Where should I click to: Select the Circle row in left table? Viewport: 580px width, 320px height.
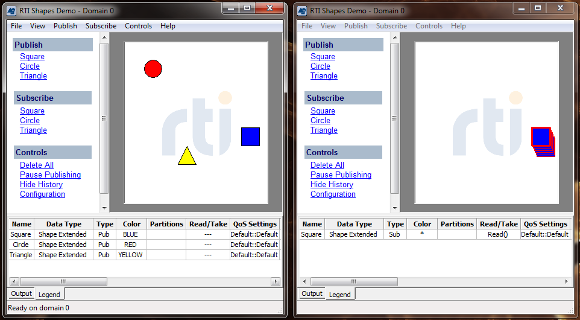[144, 245]
